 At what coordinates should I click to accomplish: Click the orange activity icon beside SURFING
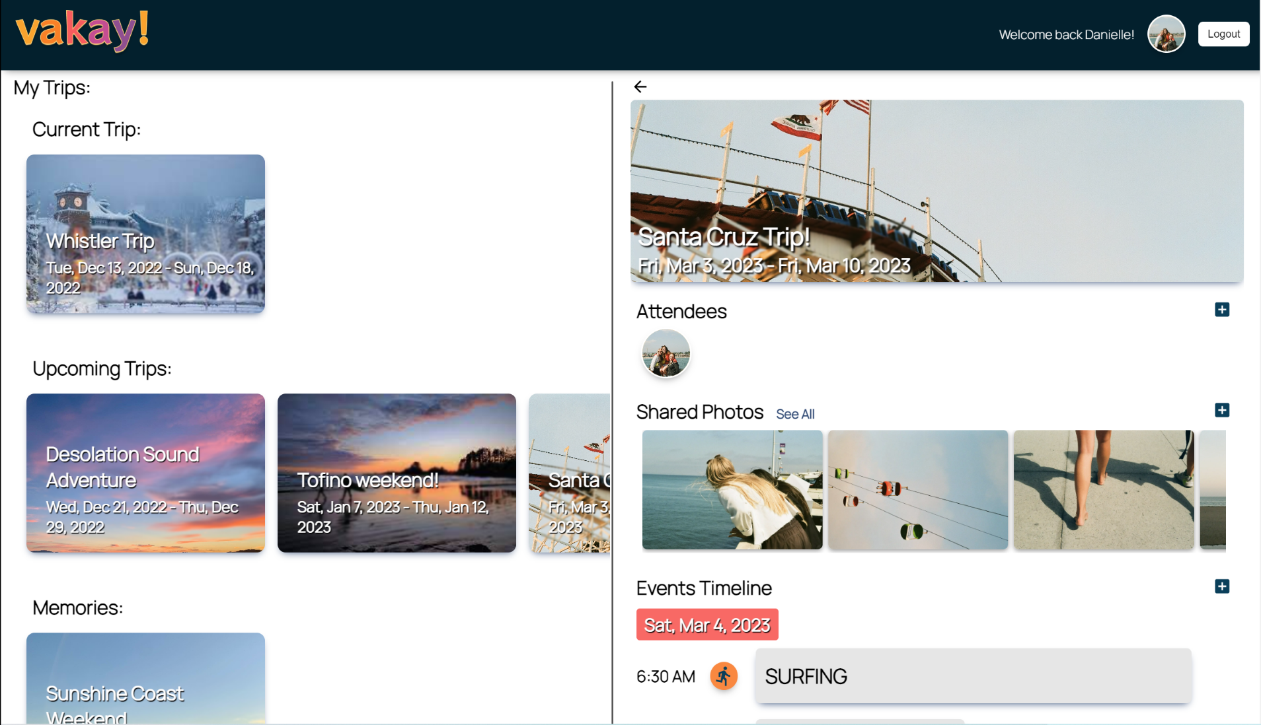pos(724,676)
